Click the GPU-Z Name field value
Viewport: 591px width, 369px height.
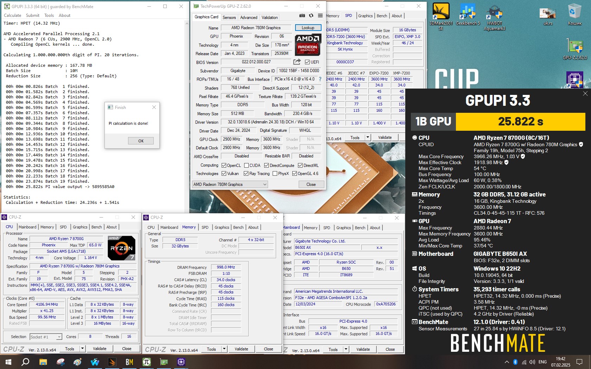[x=256, y=28]
